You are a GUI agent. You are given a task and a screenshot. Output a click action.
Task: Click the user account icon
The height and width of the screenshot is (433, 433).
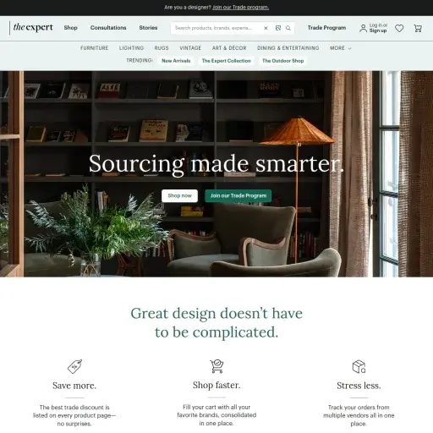(x=363, y=28)
